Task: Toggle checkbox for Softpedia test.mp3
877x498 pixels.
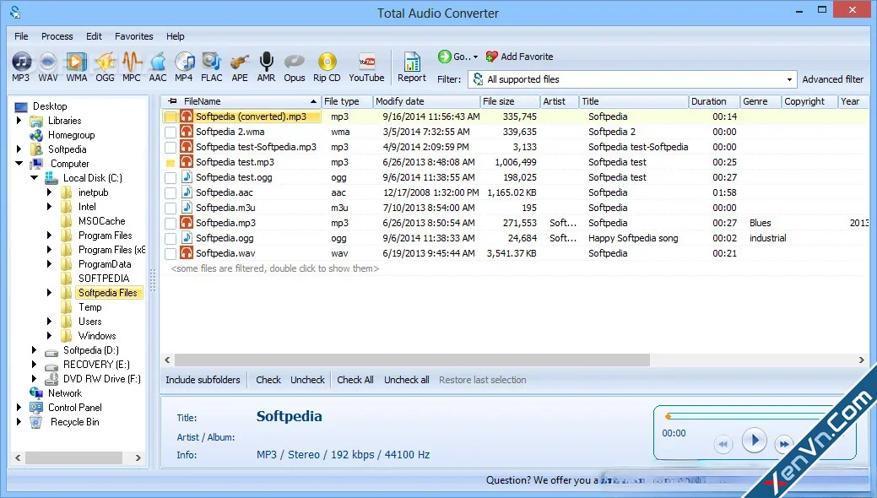Action: coord(171,162)
